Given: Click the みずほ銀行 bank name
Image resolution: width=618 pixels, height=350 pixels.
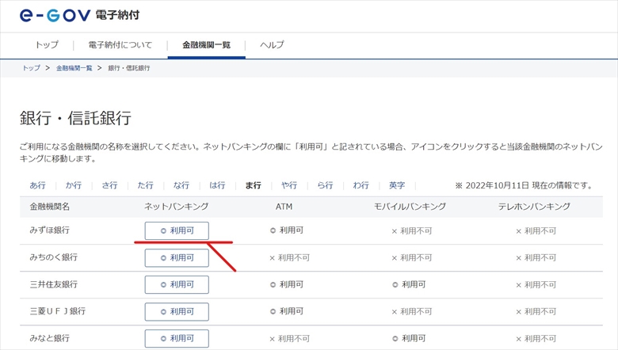Looking at the screenshot, I should [x=50, y=230].
